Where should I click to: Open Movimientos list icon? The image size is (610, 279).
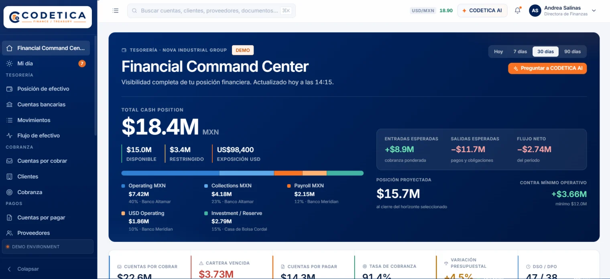click(x=9, y=120)
